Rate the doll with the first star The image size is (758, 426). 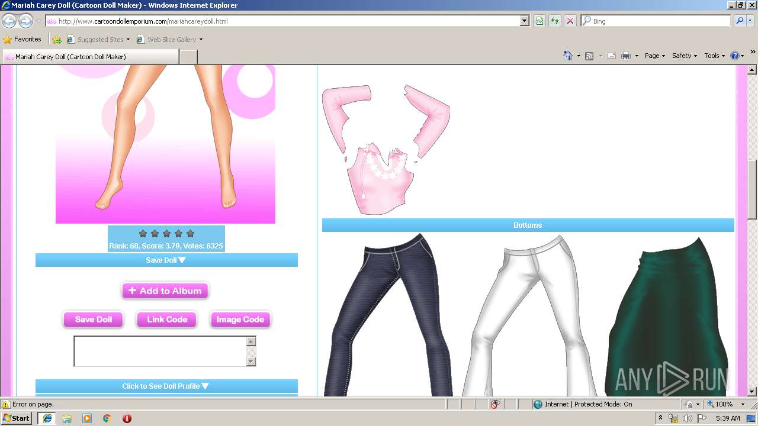pyautogui.click(x=143, y=234)
